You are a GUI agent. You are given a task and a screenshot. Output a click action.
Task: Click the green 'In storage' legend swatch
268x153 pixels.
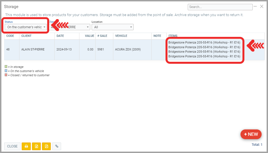click(6, 67)
